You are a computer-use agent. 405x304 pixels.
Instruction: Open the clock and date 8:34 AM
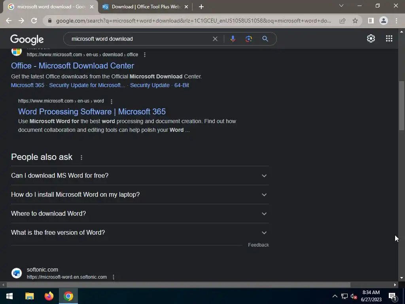click(371, 296)
